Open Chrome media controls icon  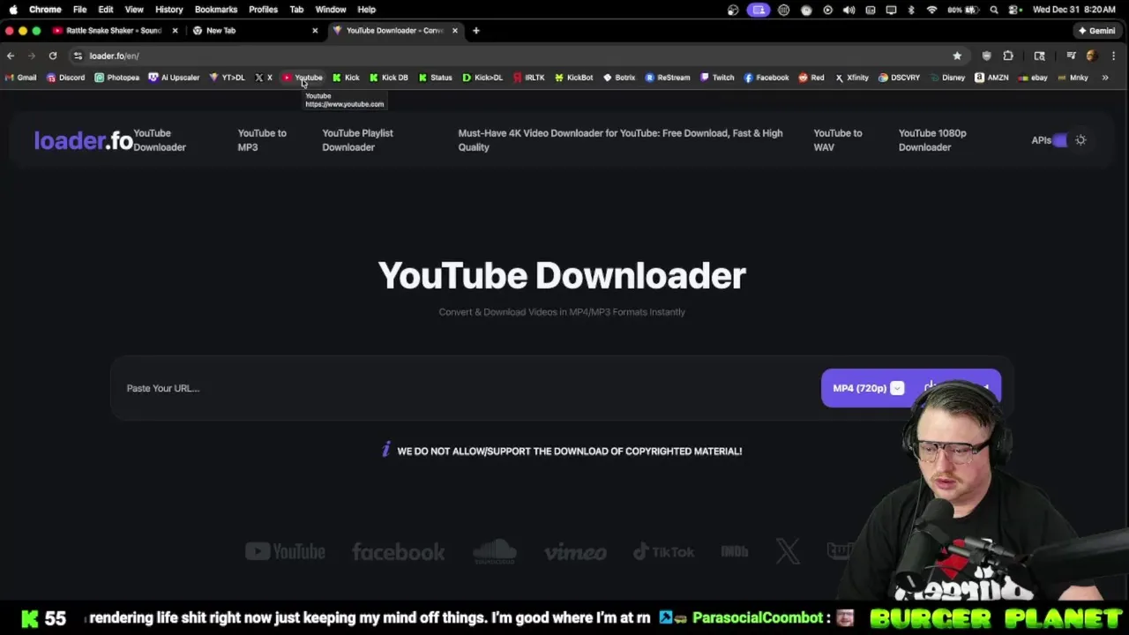point(1071,56)
